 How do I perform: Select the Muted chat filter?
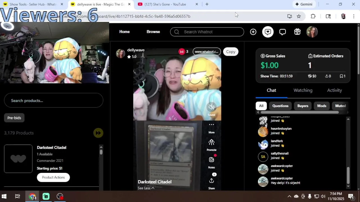point(341,106)
